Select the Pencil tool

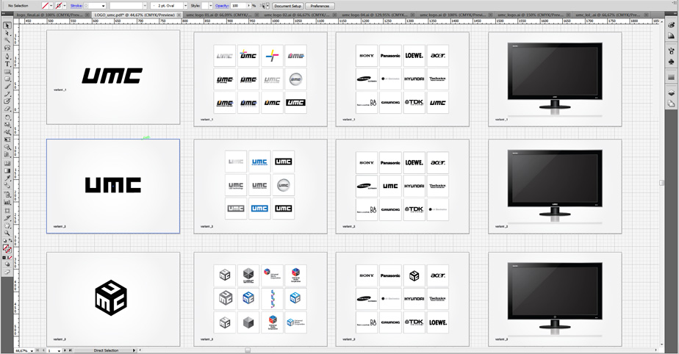pos(7,94)
